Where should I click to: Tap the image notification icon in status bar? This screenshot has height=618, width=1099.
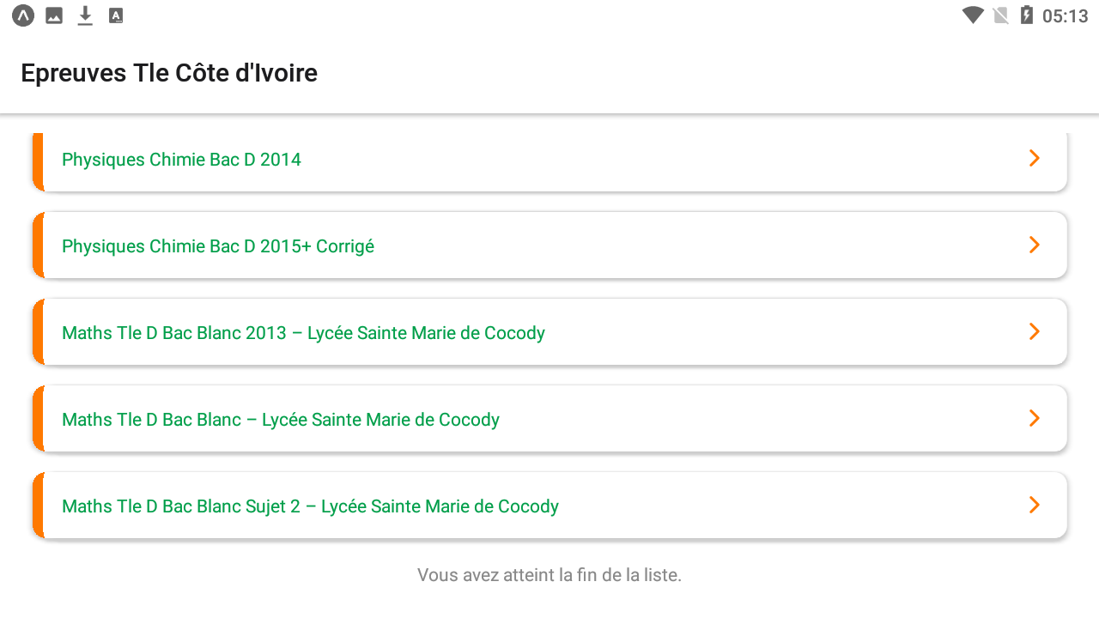pyautogui.click(x=54, y=15)
